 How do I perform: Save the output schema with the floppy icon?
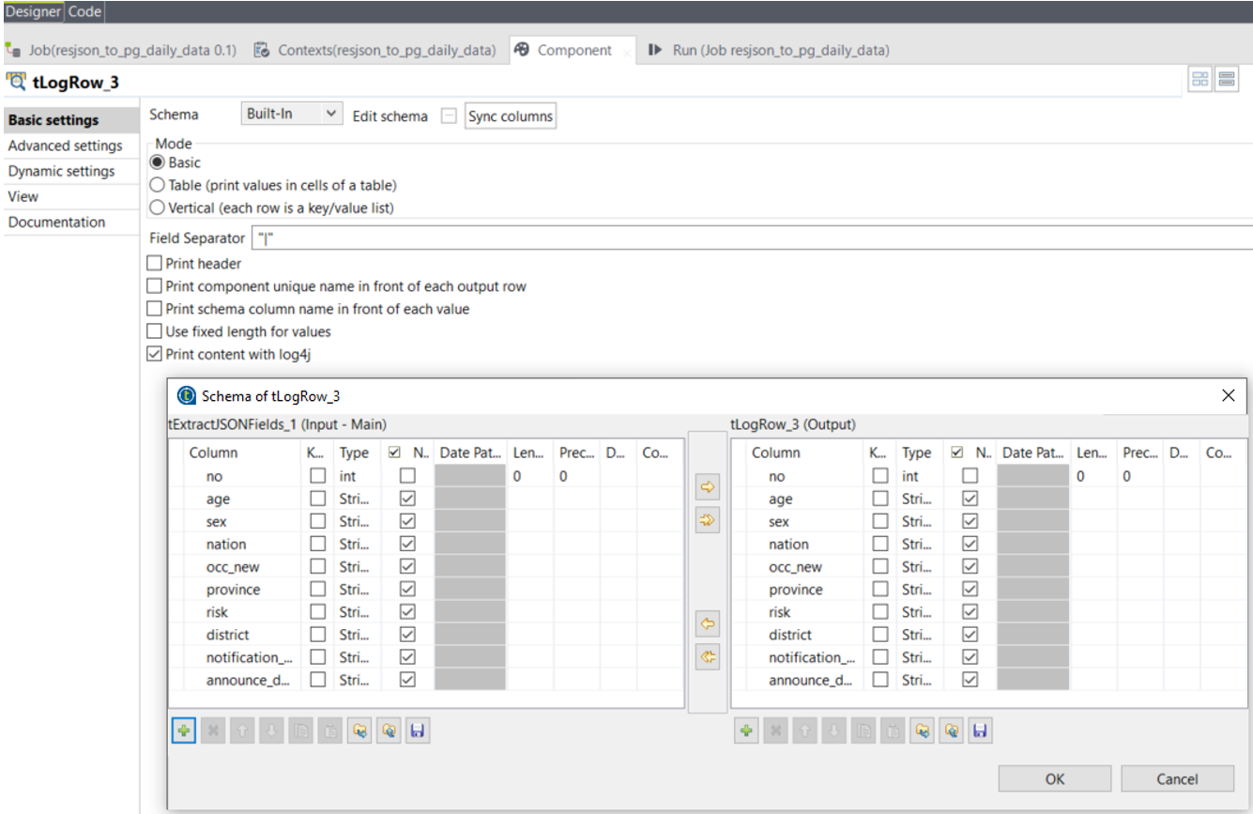980,730
